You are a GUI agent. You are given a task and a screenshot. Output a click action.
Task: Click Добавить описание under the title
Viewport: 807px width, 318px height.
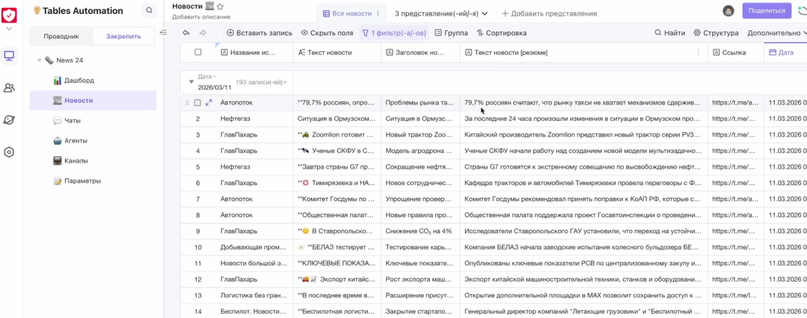(x=201, y=17)
